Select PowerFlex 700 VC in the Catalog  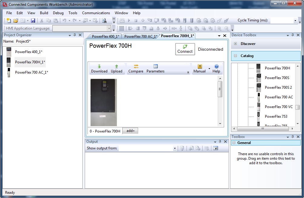pyautogui.click(x=279, y=107)
